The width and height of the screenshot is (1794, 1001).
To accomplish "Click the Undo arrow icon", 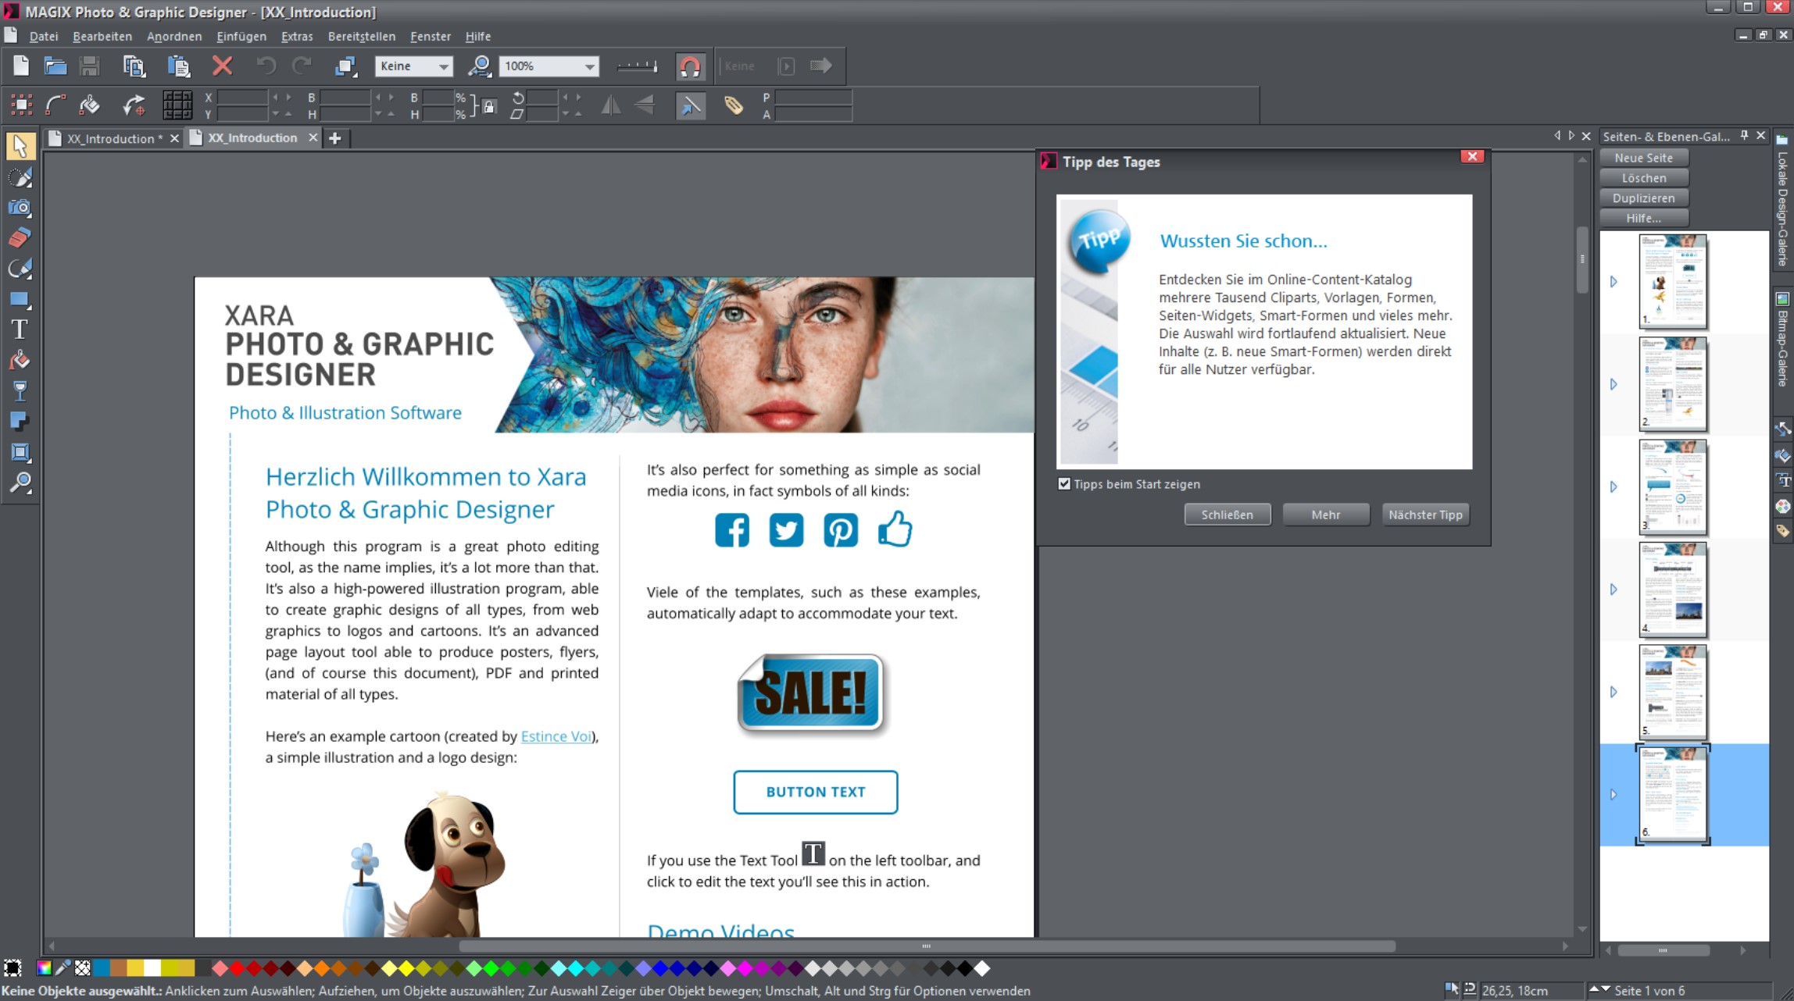I will coord(266,66).
